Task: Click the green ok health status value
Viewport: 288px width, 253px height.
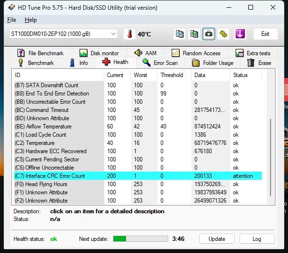Action: (54, 239)
